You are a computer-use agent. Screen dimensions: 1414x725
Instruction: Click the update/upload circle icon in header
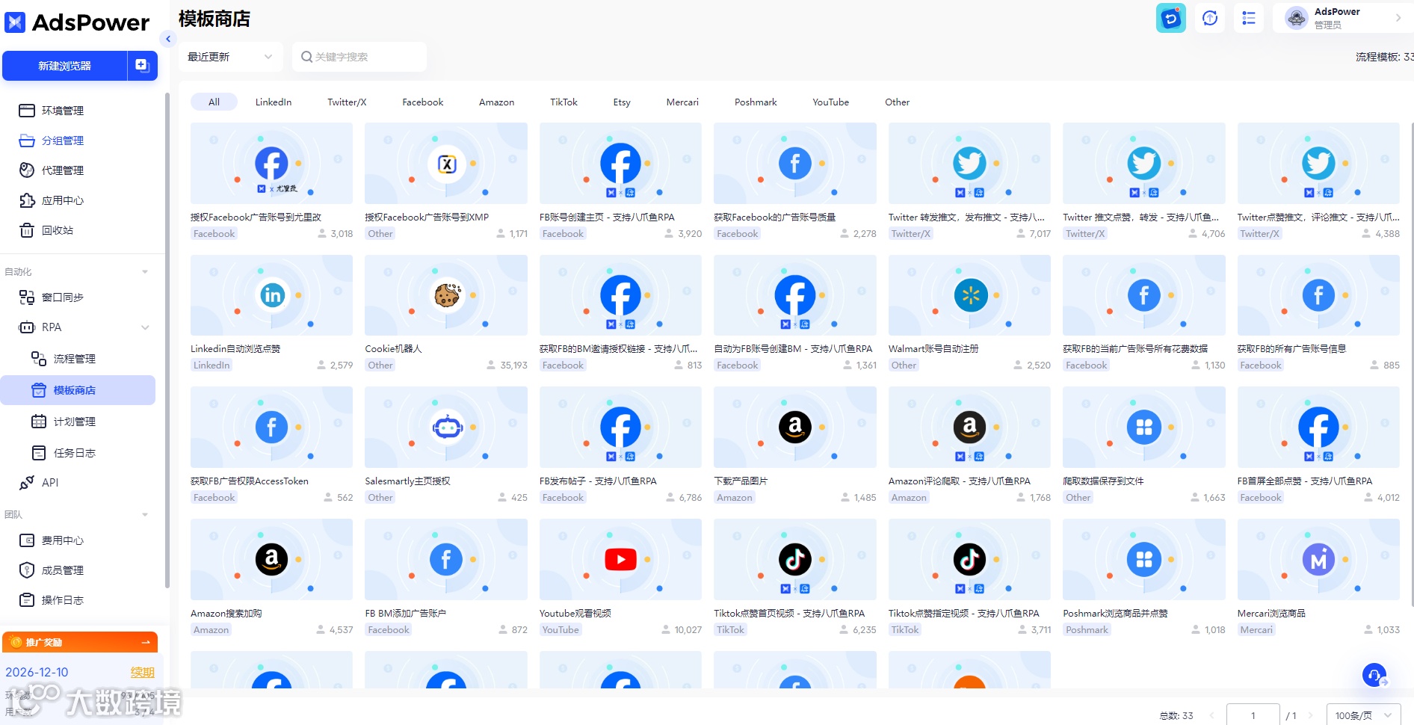(x=1210, y=18)
